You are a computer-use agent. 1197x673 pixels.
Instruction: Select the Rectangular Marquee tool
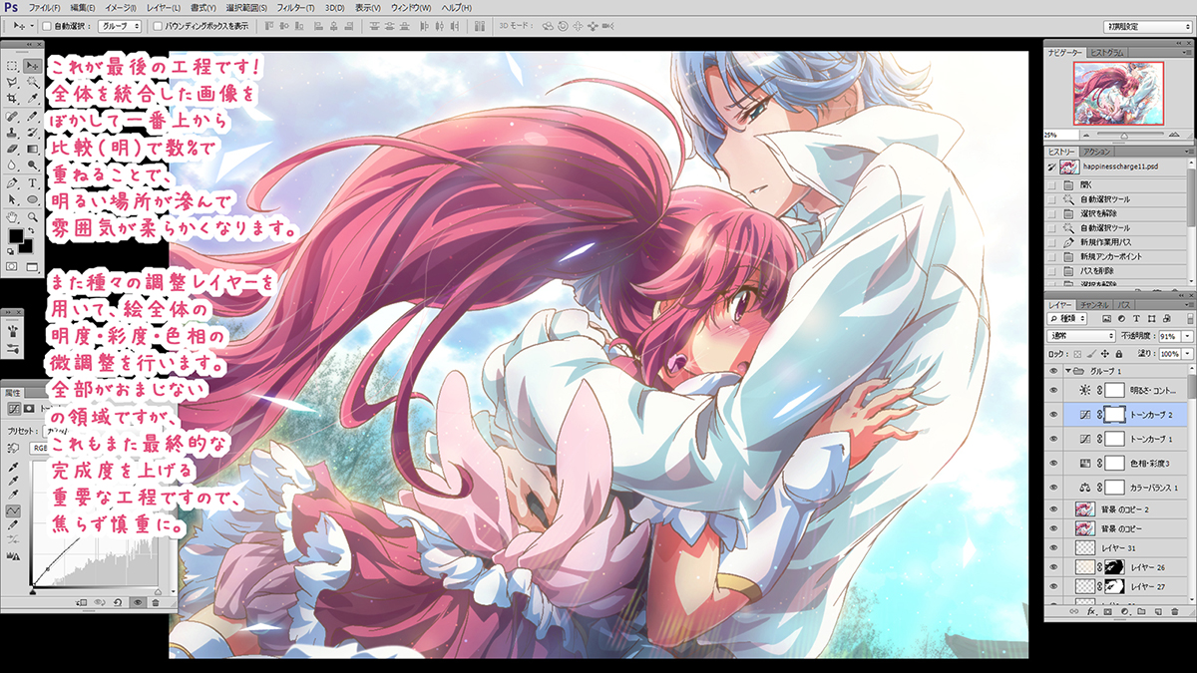pos(12,65)
